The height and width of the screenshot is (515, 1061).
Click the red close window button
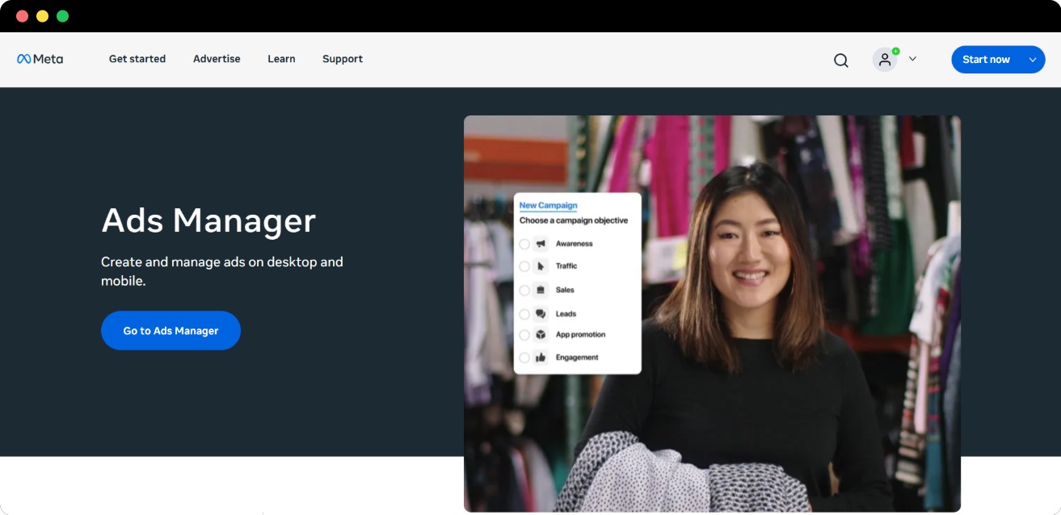pos(22,16)
